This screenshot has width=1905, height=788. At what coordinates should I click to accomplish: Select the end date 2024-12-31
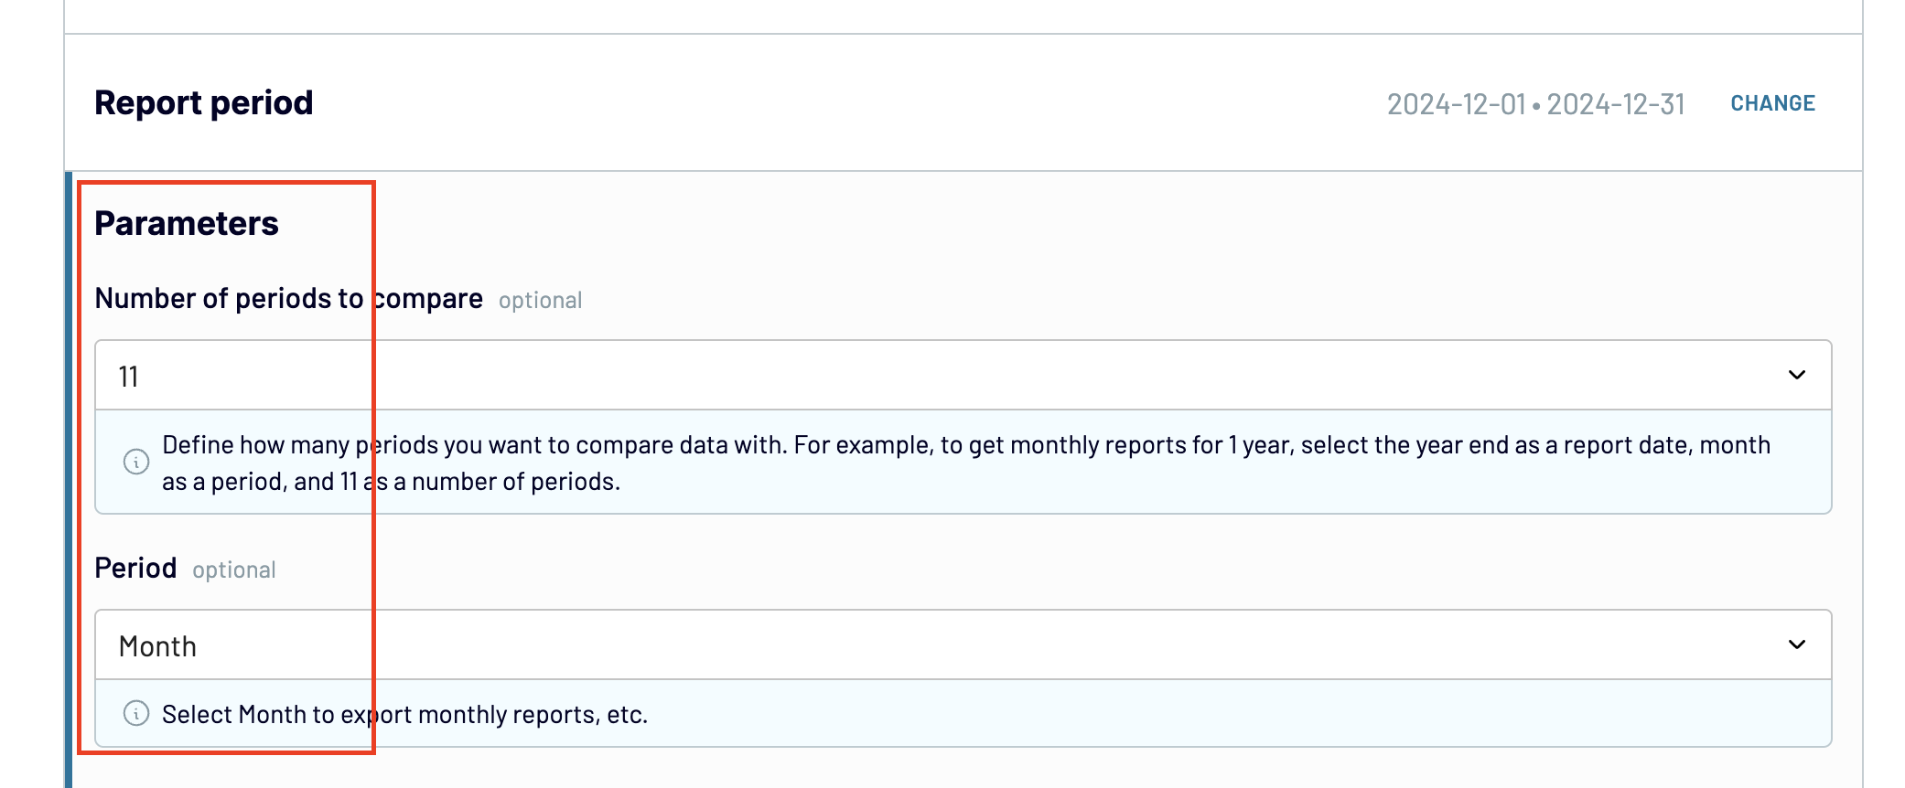pos(1616,104)
